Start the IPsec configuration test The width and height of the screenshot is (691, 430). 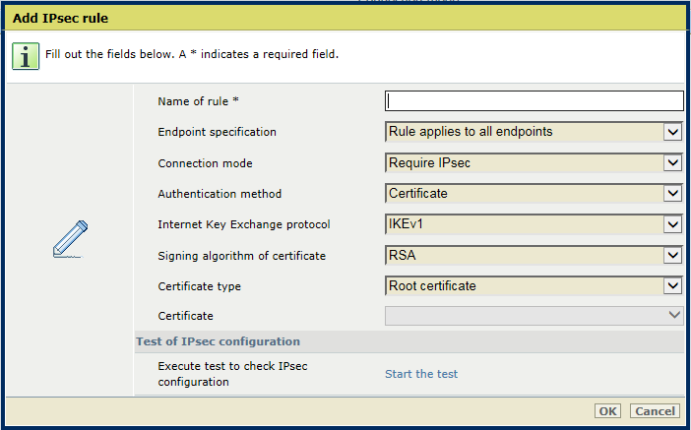tap(421, 374)
